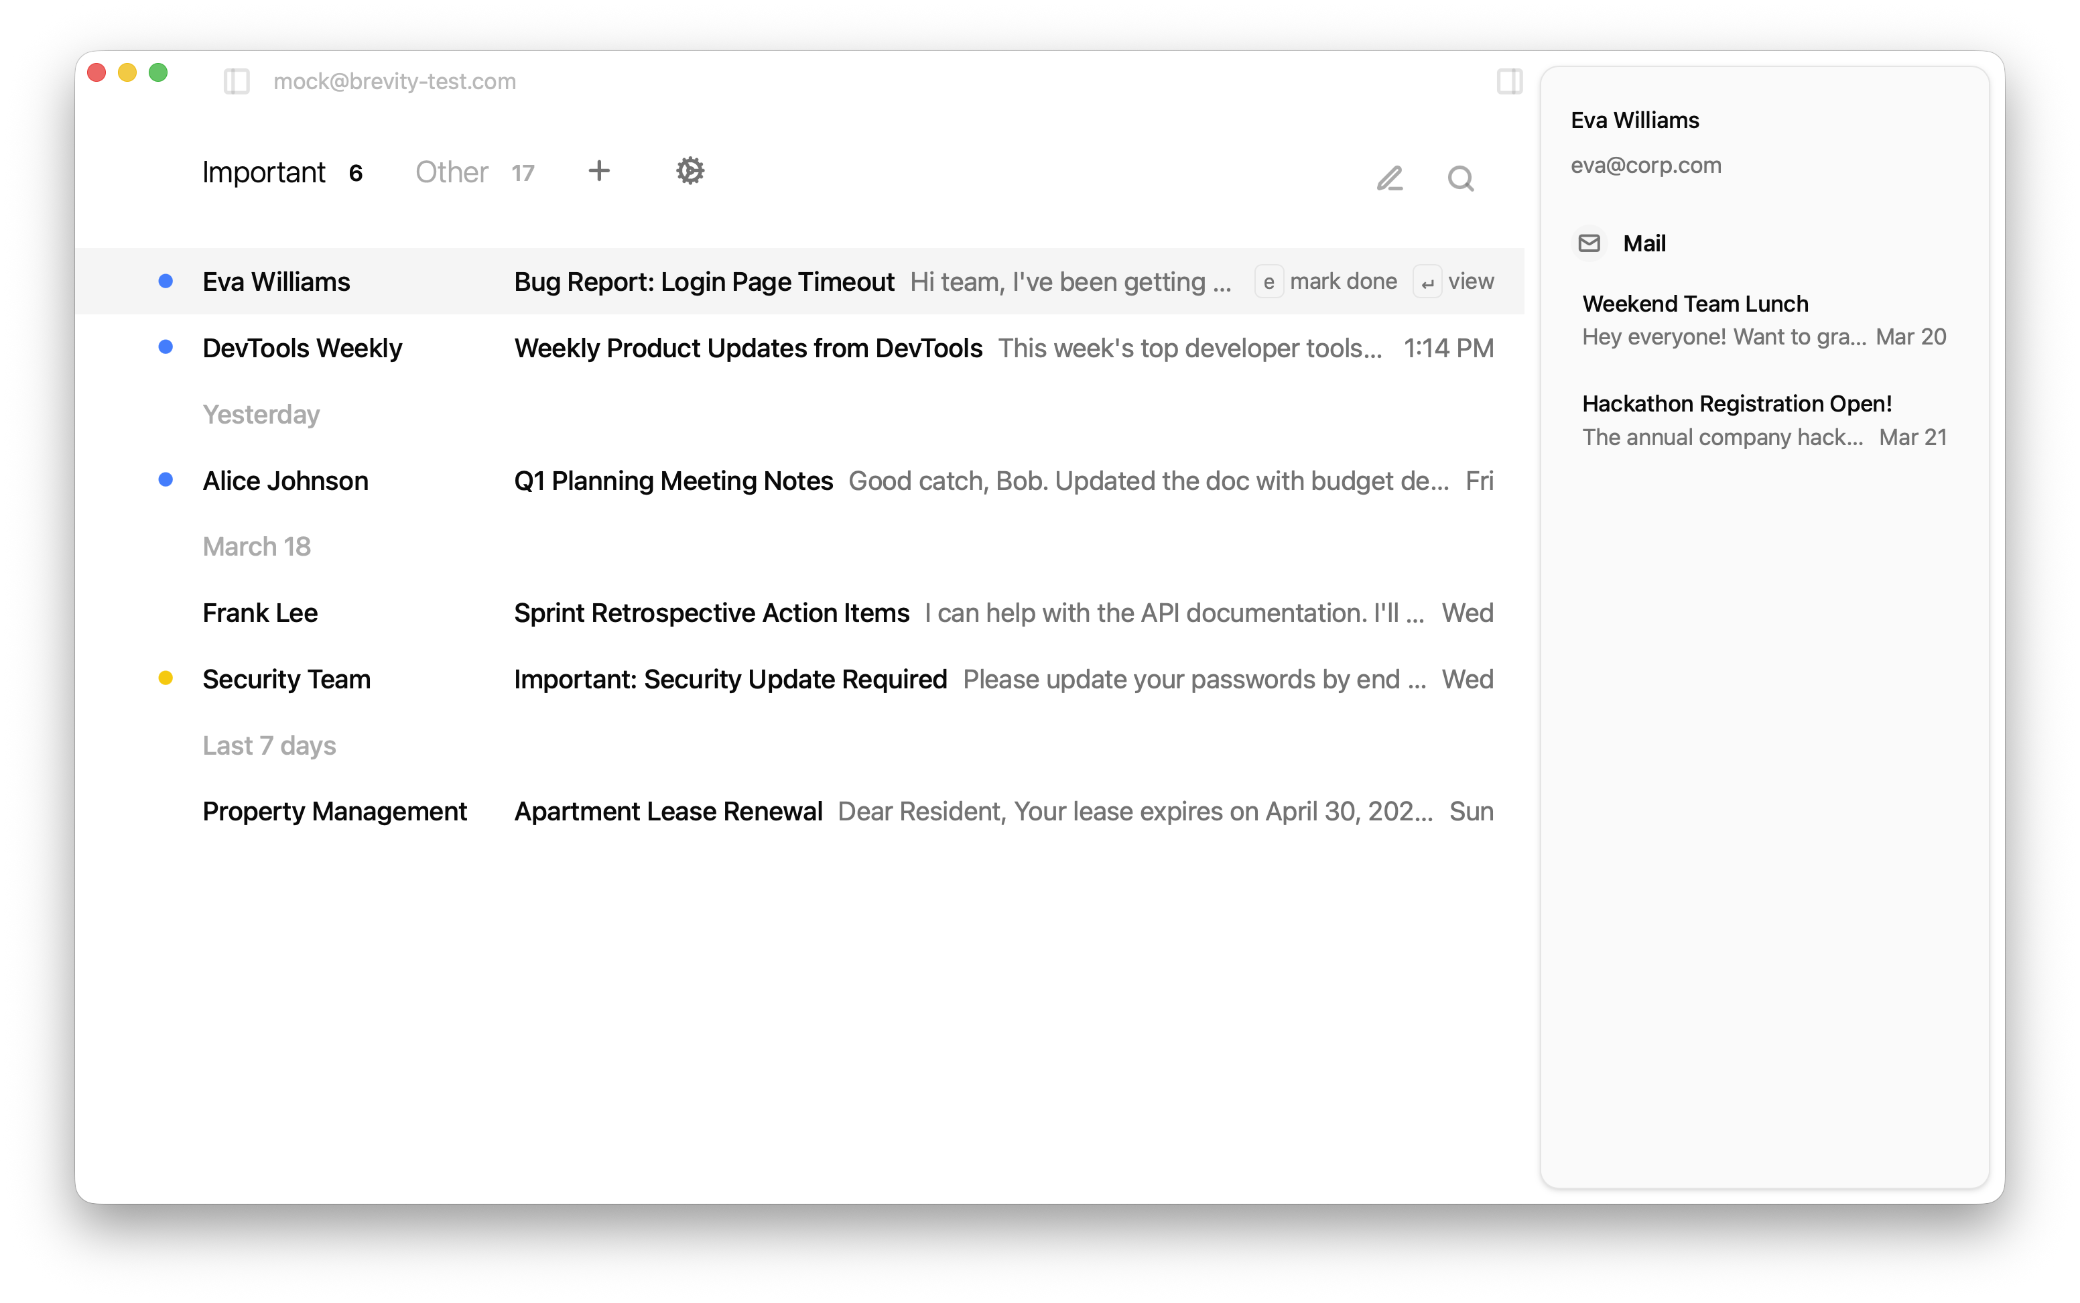Viewport: 2080px width, 1303px height.
Task: Toggle read status dot on Eva Williams email
Action: pyautogui.click(x=166, y=281)
